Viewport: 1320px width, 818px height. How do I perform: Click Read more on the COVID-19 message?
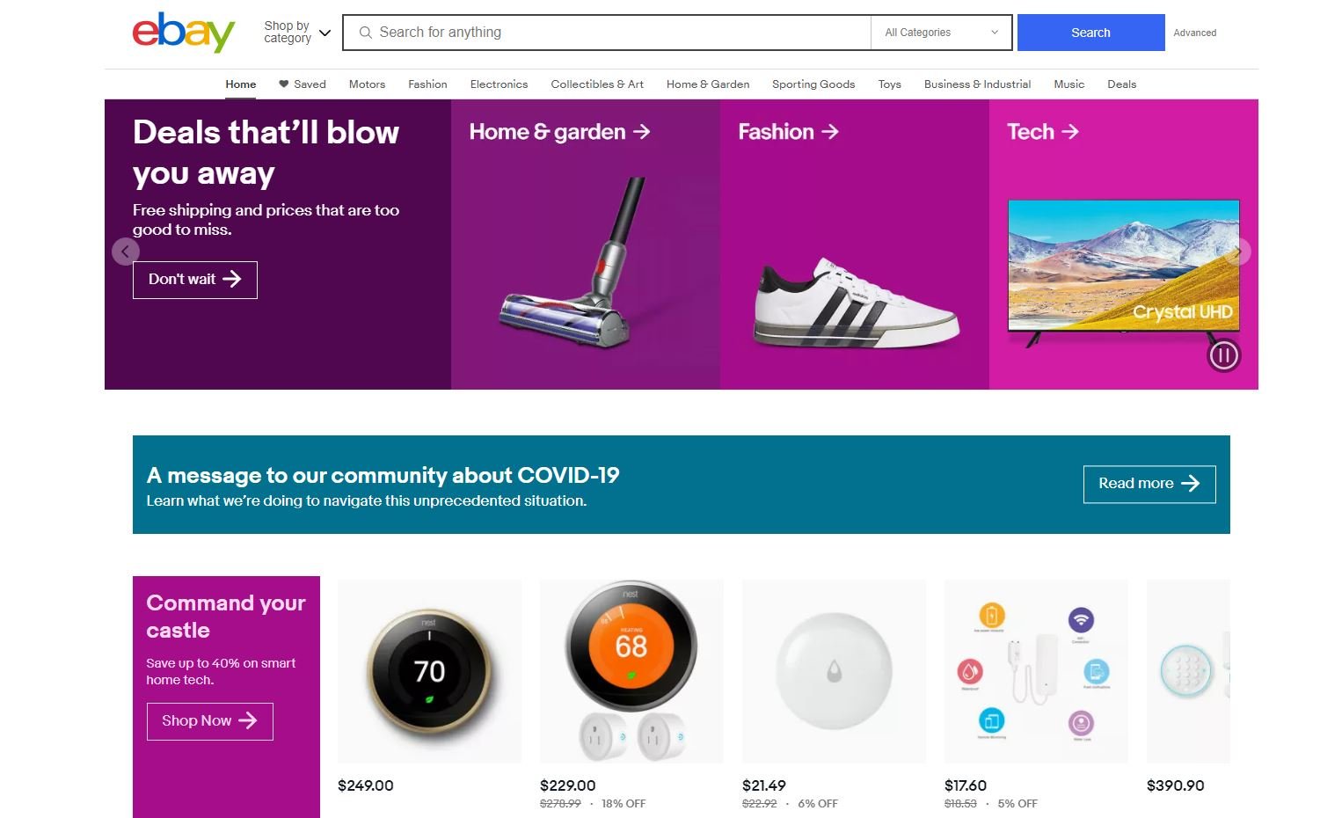point(1149,484)
